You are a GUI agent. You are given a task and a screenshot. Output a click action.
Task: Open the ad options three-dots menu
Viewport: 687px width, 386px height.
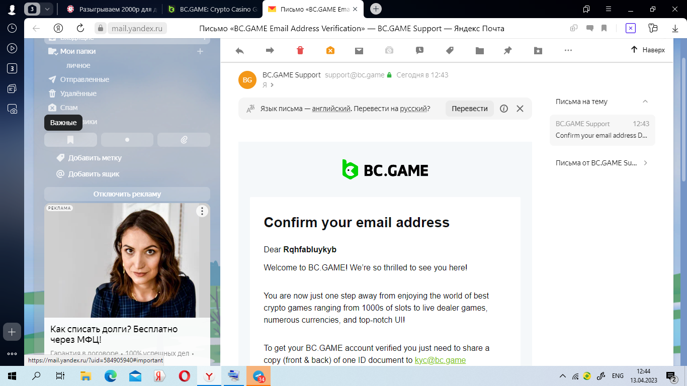pos(202,211)
